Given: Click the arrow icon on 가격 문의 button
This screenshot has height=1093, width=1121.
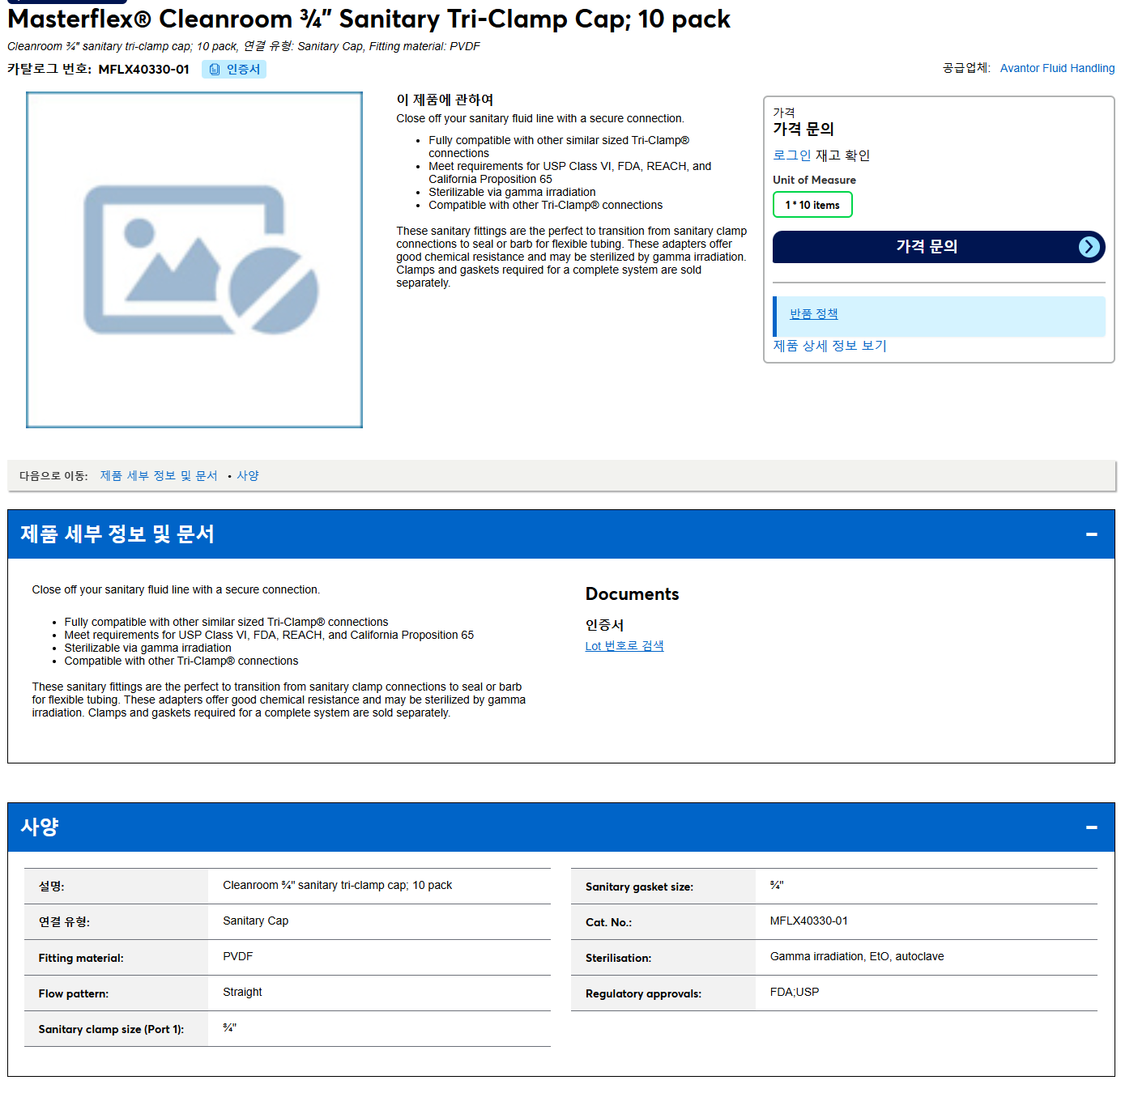Looking at the screenshot, I should [x=1089, y=247].
